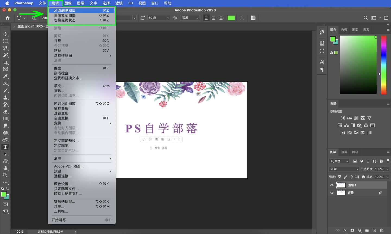Screen dimensions: 391x234
Task: Toggle the transparency lock in the Layers panel
Action: [x=339, y=177]
